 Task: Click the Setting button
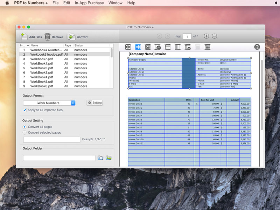tap(94, 103)
